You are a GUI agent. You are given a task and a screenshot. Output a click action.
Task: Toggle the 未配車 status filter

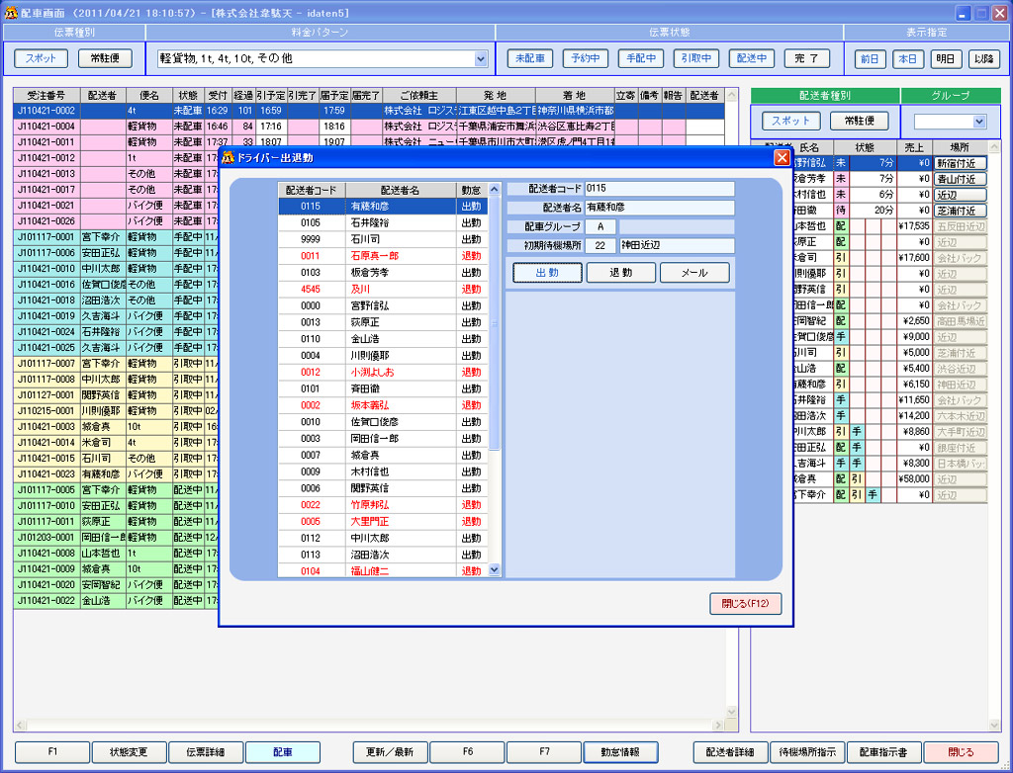pos(530,58)
